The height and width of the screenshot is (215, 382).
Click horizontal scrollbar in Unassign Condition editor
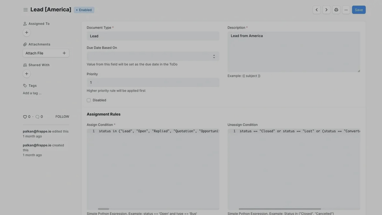point(279,209)
